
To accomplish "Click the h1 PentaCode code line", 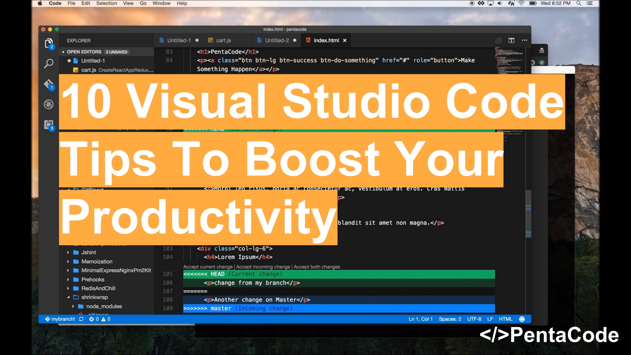I will [228, 52].
